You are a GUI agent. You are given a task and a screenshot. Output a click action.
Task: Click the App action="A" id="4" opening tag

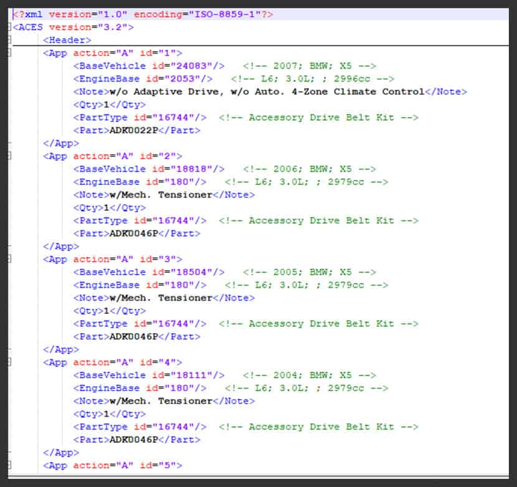pos(113,362)
